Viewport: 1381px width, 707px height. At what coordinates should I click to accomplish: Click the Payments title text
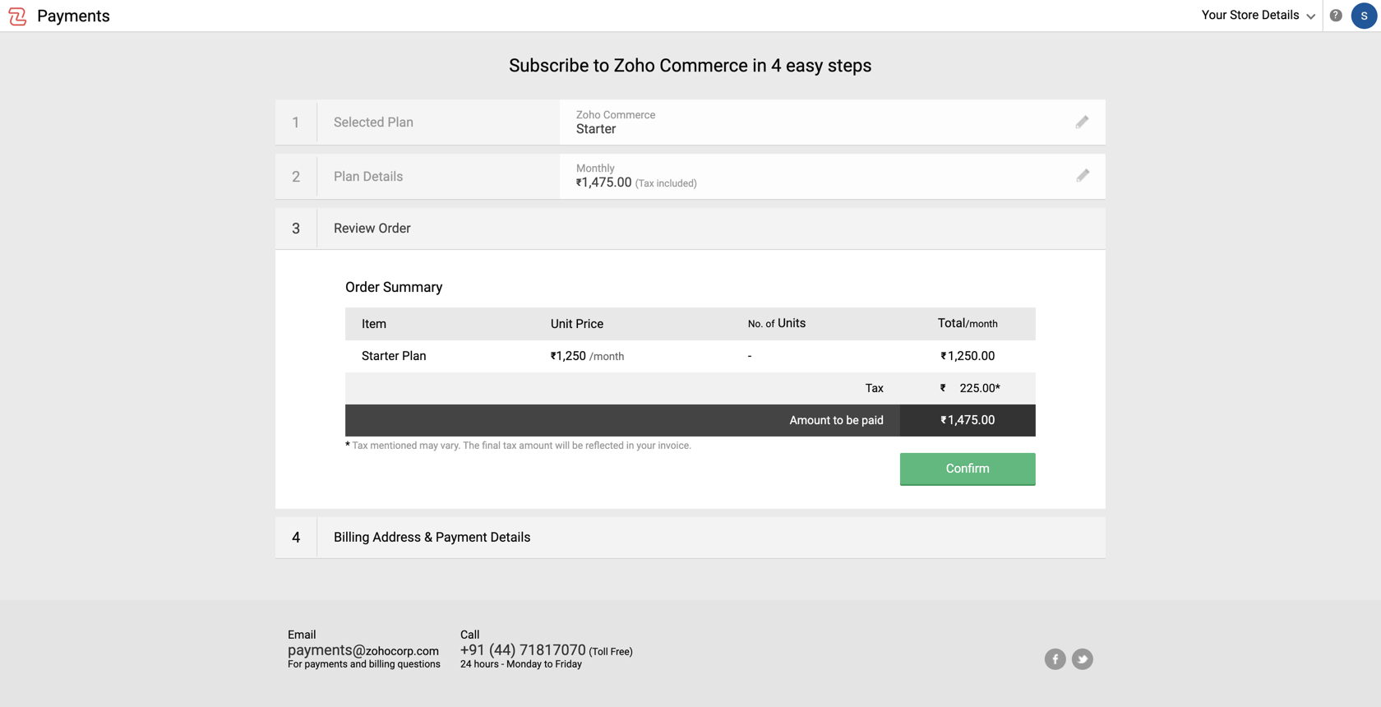click(x=73, y=16)
